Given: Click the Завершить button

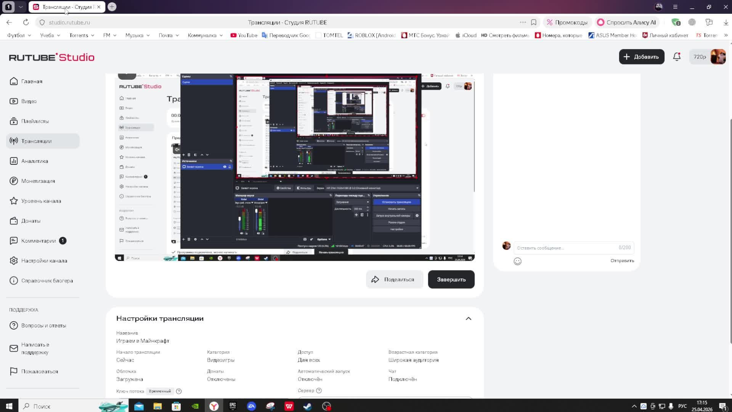Looking at the screenshot, I should pos(451,280).
